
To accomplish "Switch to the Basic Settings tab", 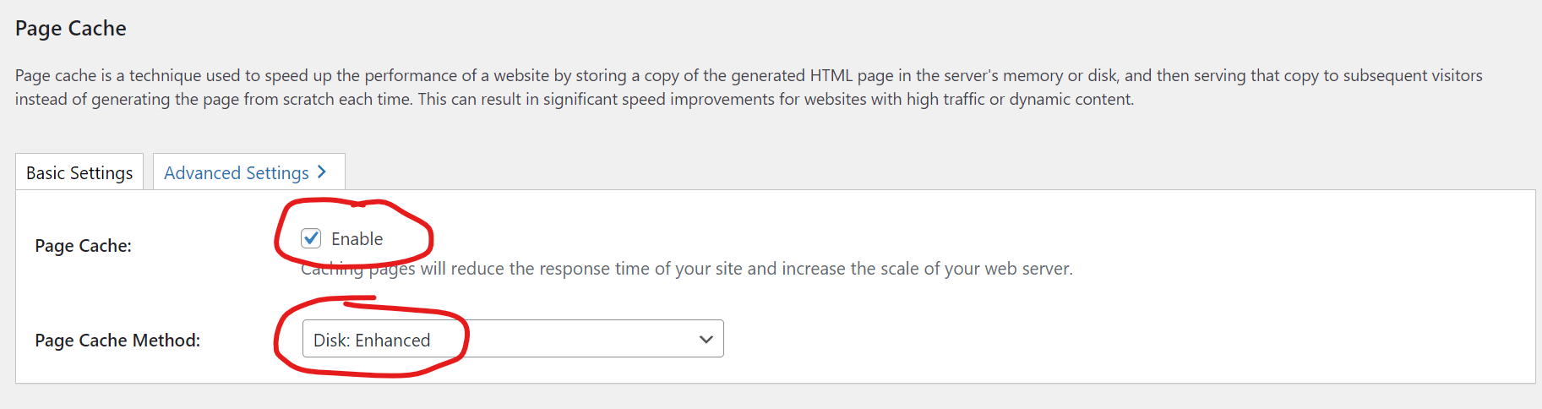I will [79, 172].
